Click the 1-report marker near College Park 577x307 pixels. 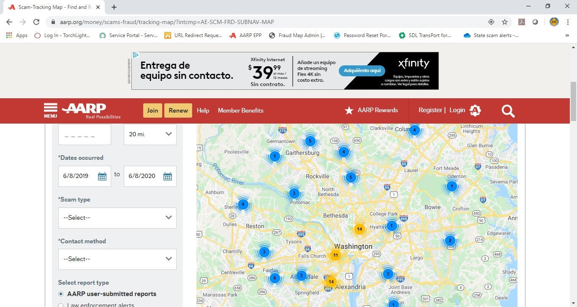pos(392,226)
